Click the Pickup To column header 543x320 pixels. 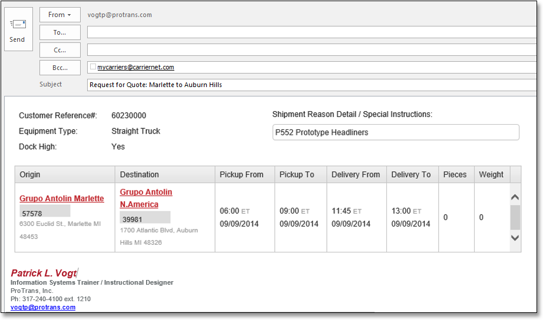point(300,175)
